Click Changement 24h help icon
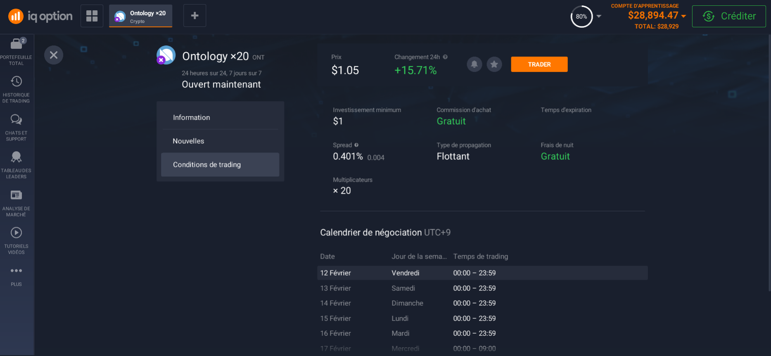 coord(445,57)
